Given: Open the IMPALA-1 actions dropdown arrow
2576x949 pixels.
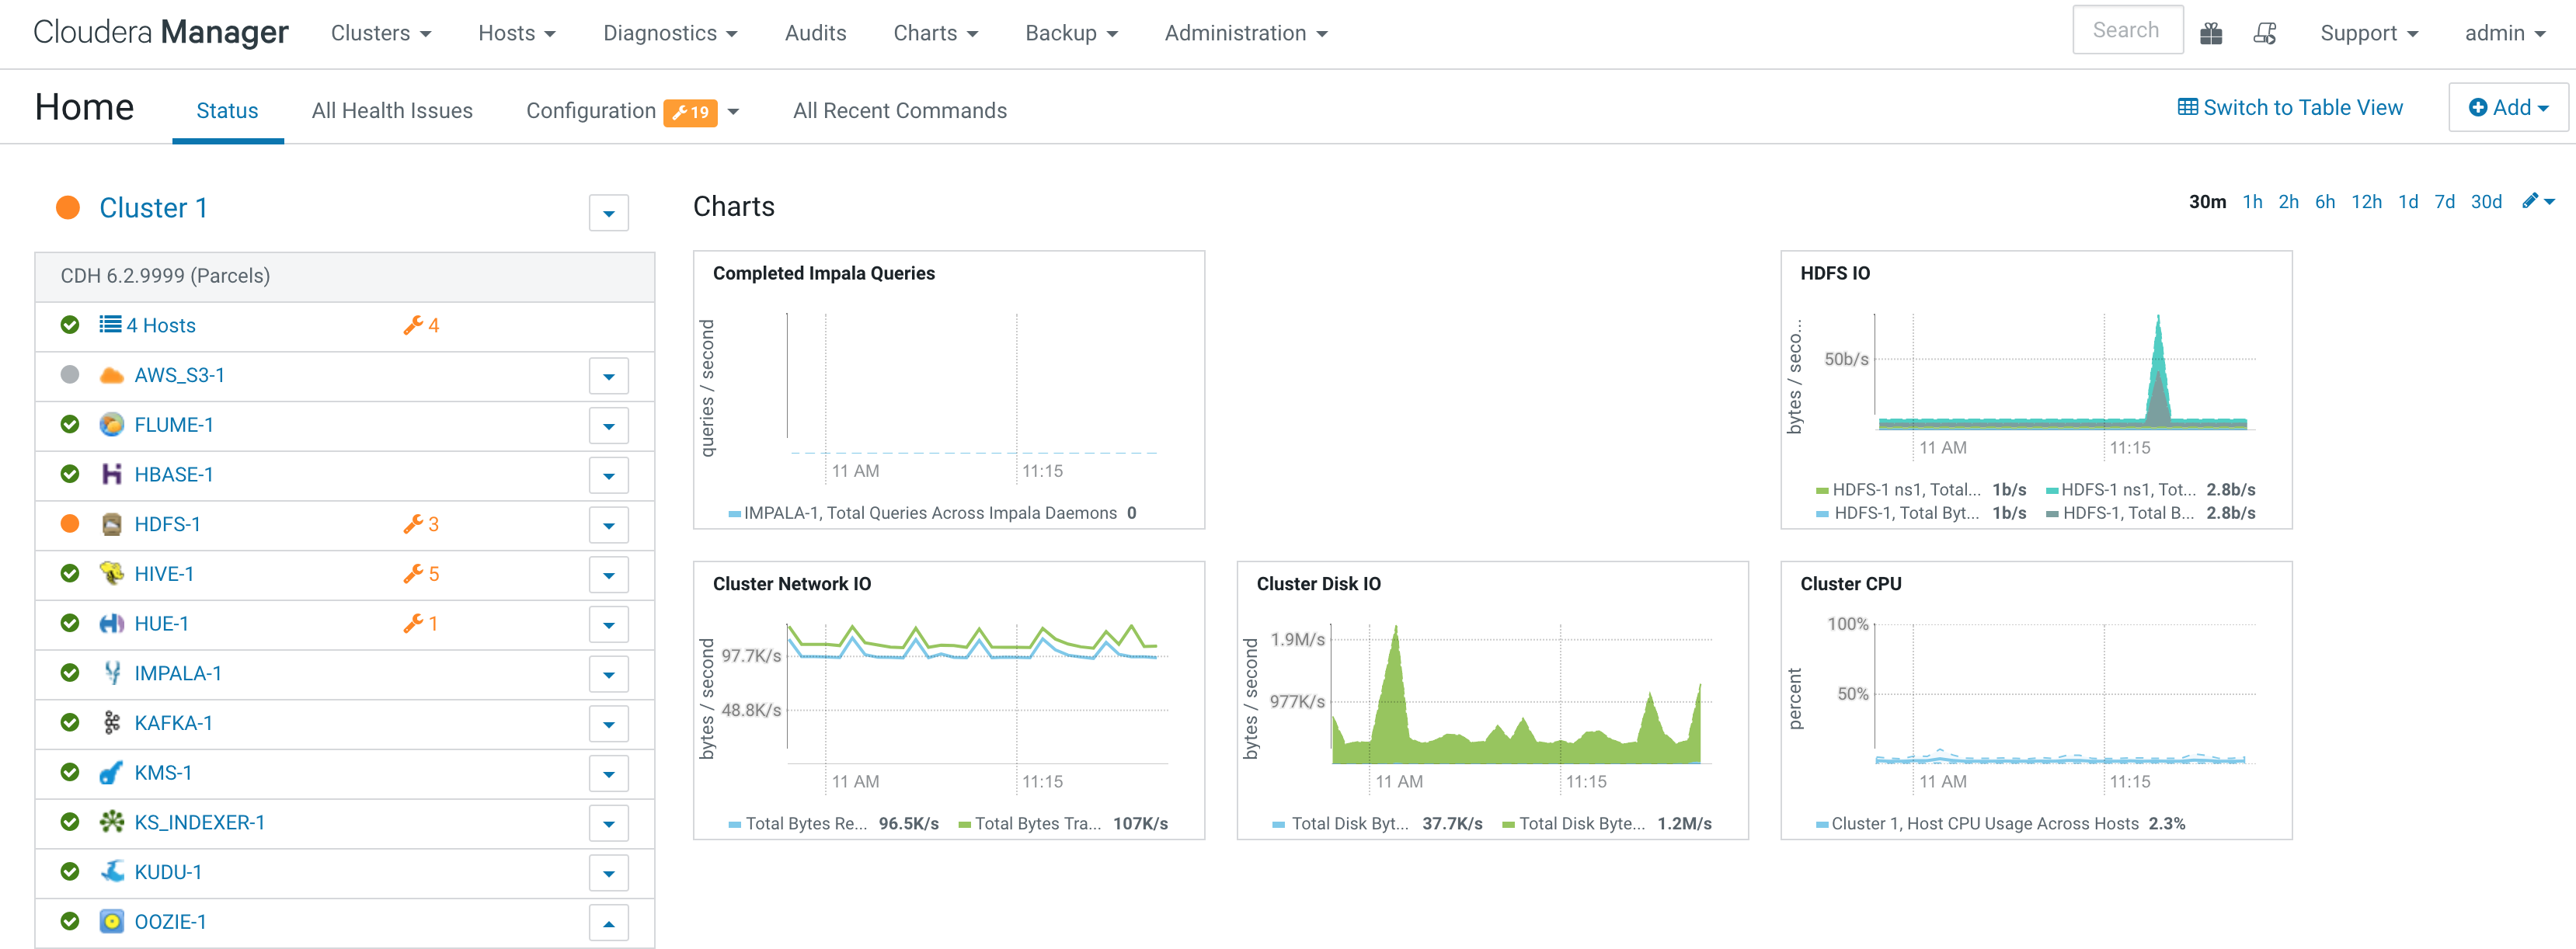Looking at the screenshot, I should (608, 675).
